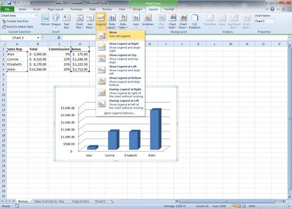Click the 100% zoom level

coord(252,206)
